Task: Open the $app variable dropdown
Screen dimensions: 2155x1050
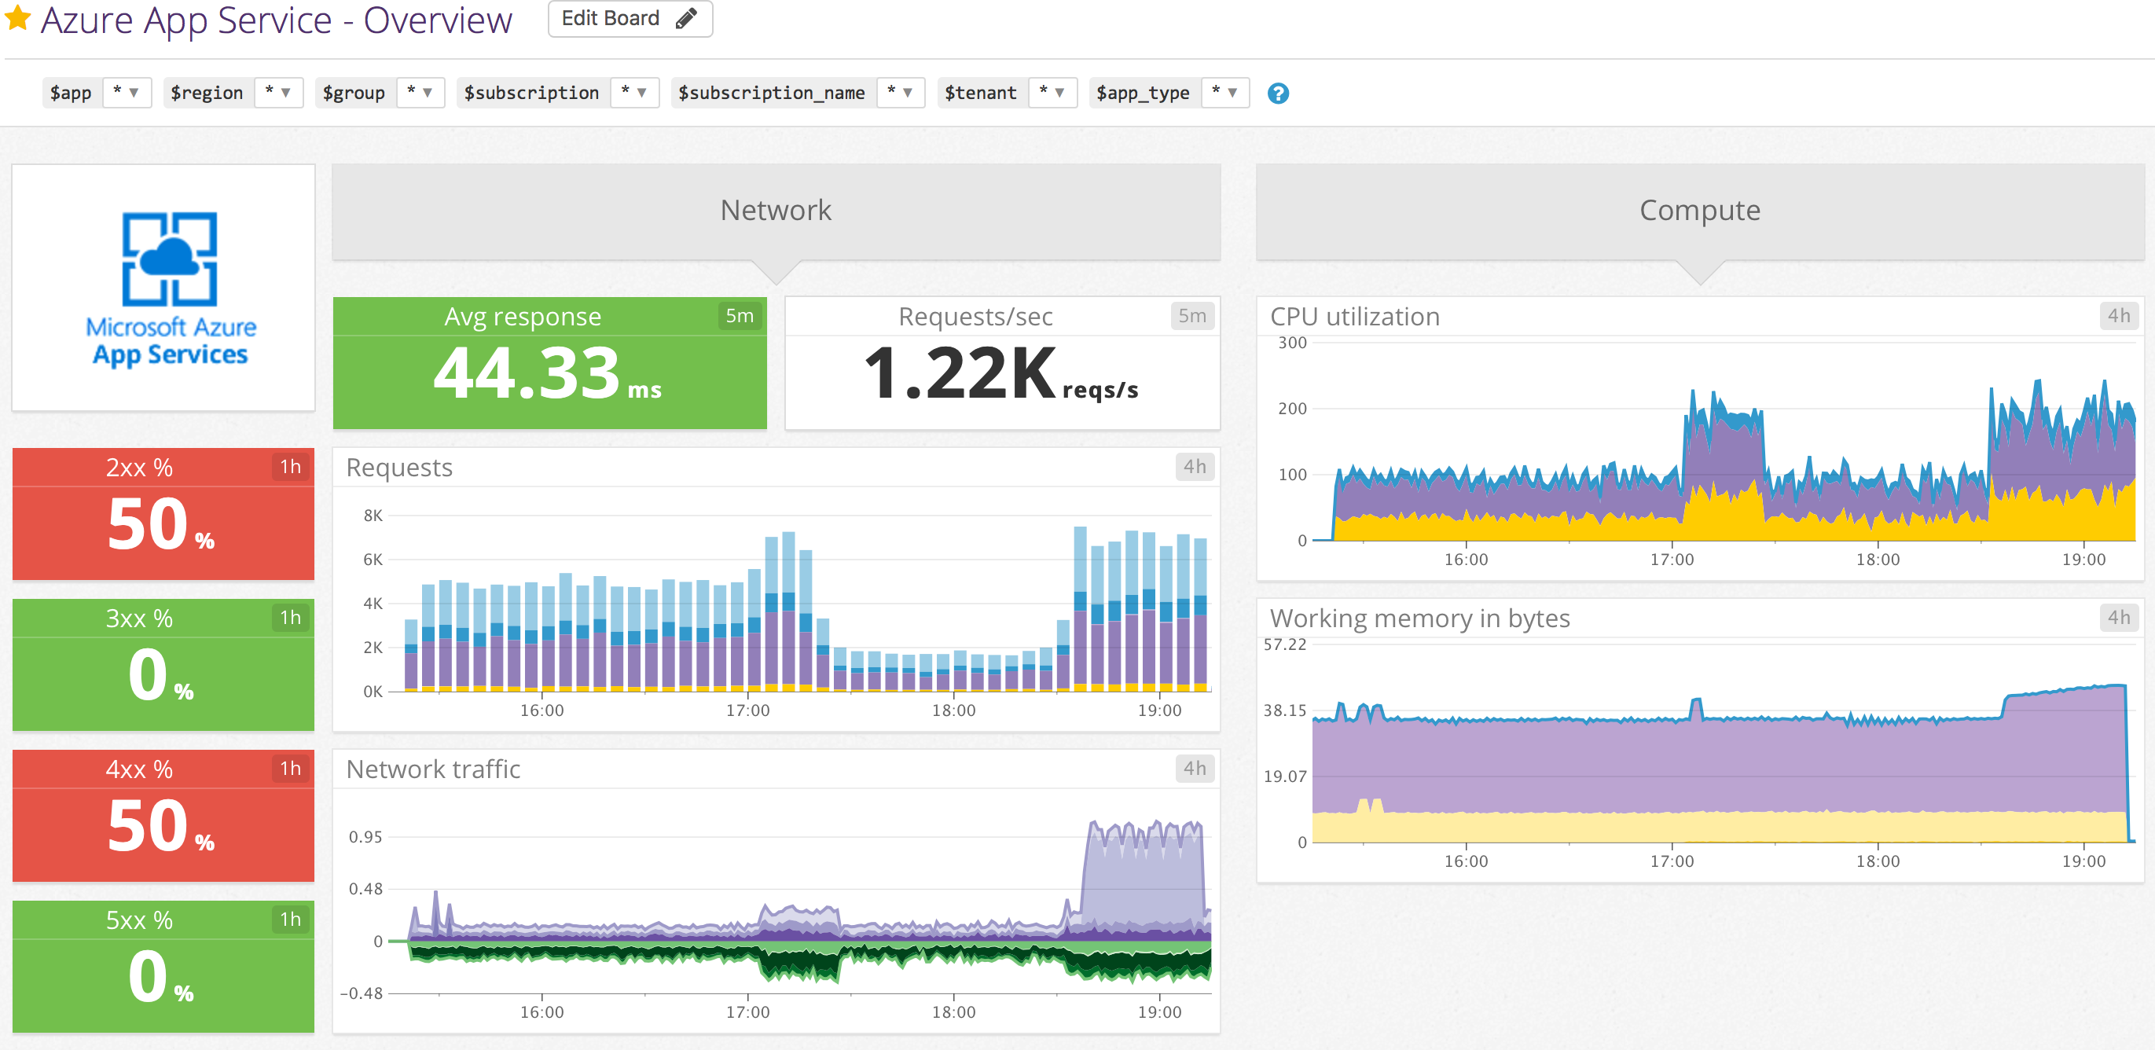Action: pos(127,93)
